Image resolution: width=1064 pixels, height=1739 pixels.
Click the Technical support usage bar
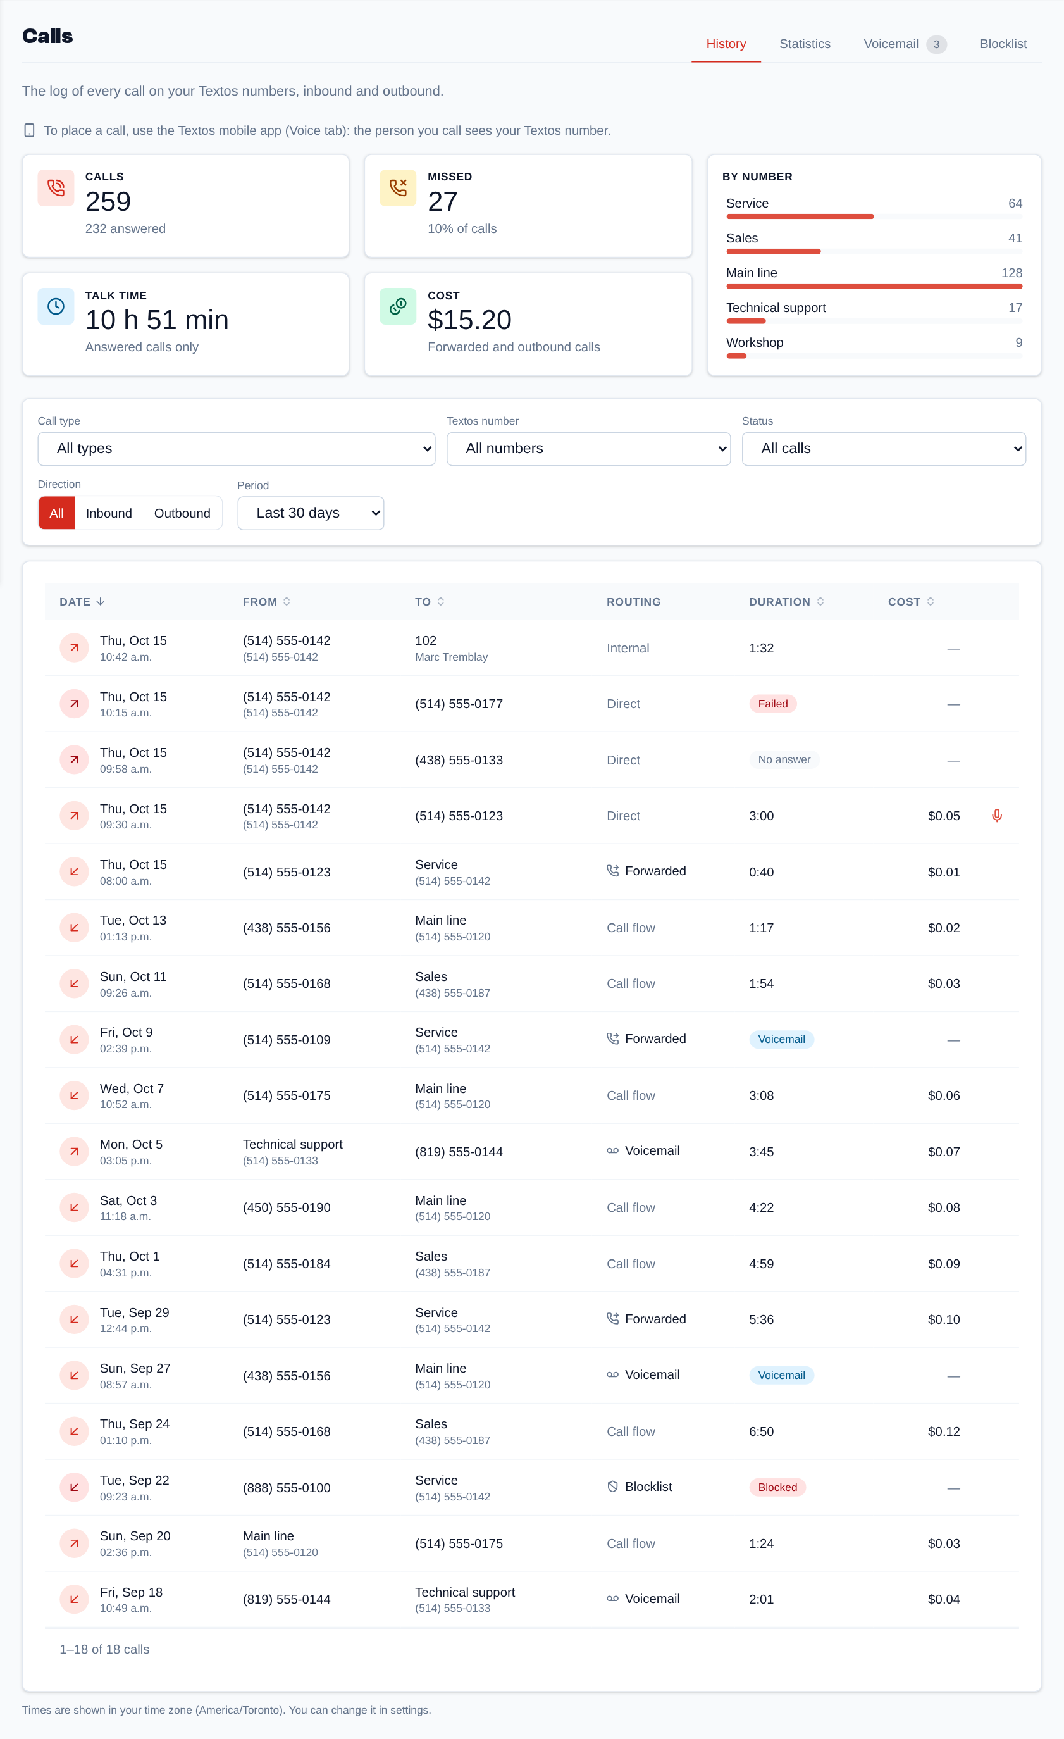point(874,321)
